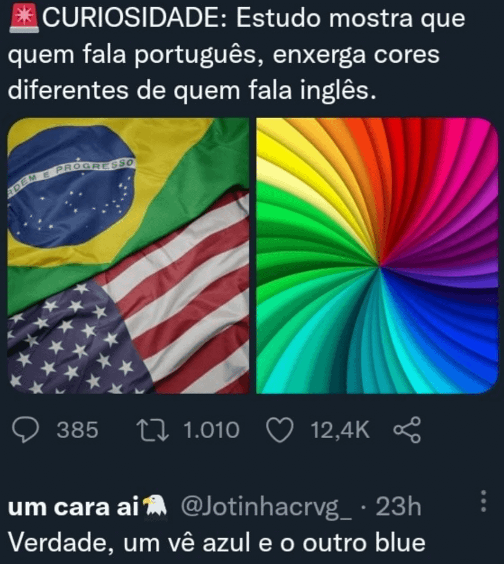Open profile of um cara ai
This screenshot has width=504, height=564.
coord(73,507)
